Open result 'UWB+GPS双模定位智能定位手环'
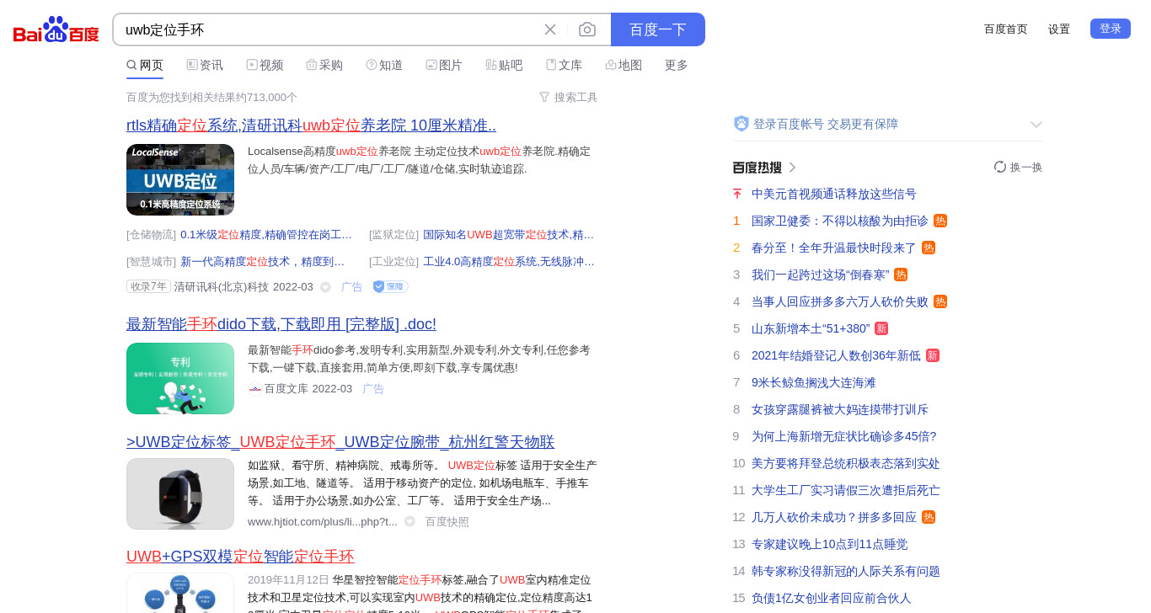 point(240,557)
